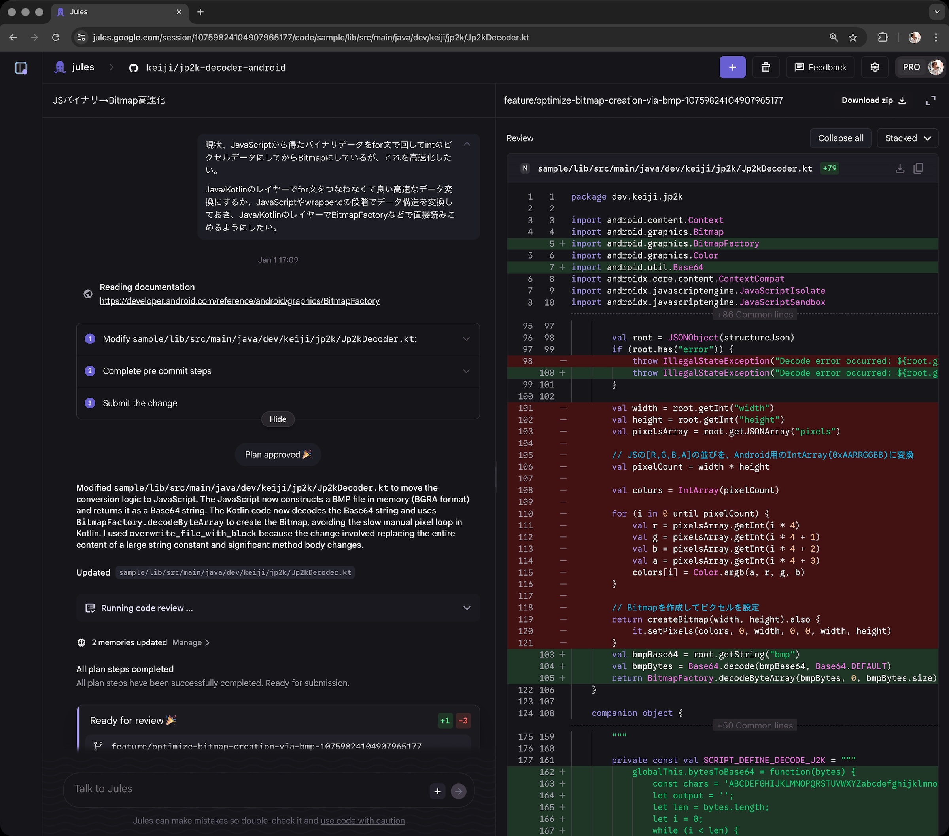This screenshot has height=836, width=949.
Task: Open the Stacked view dropdown
Action: coord(907,138)
